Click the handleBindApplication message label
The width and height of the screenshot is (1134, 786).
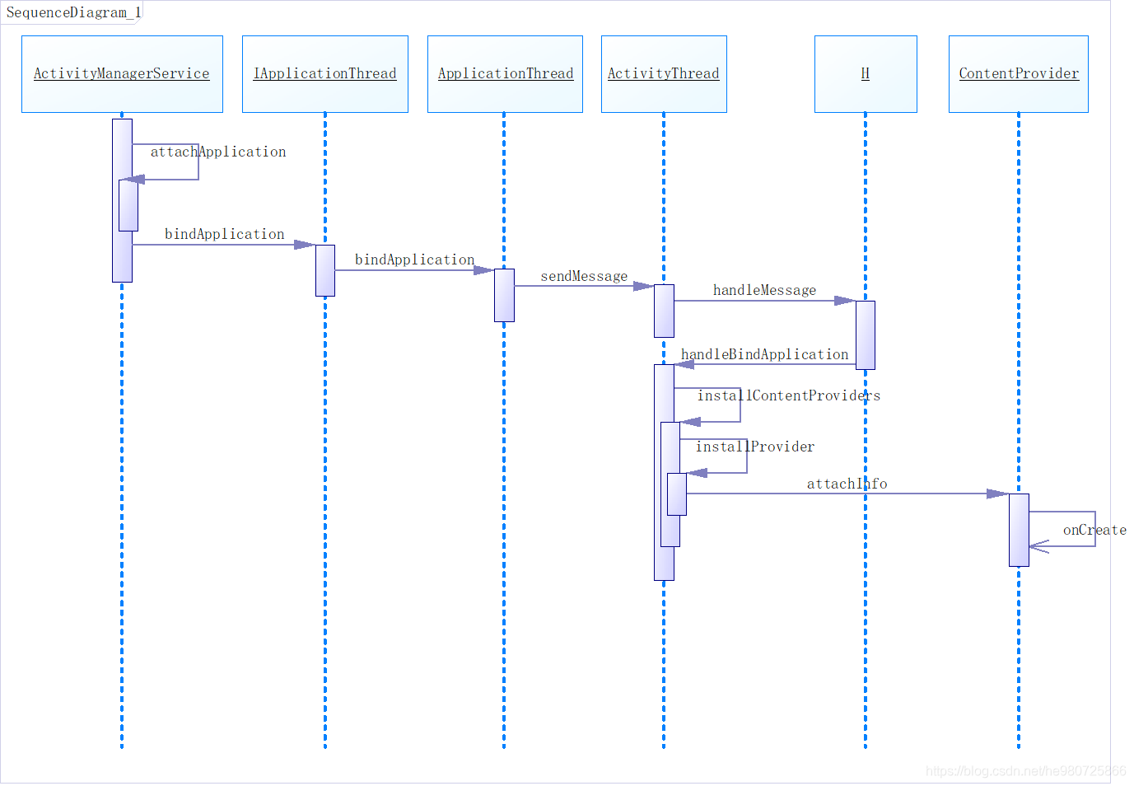tap(764, 354)
